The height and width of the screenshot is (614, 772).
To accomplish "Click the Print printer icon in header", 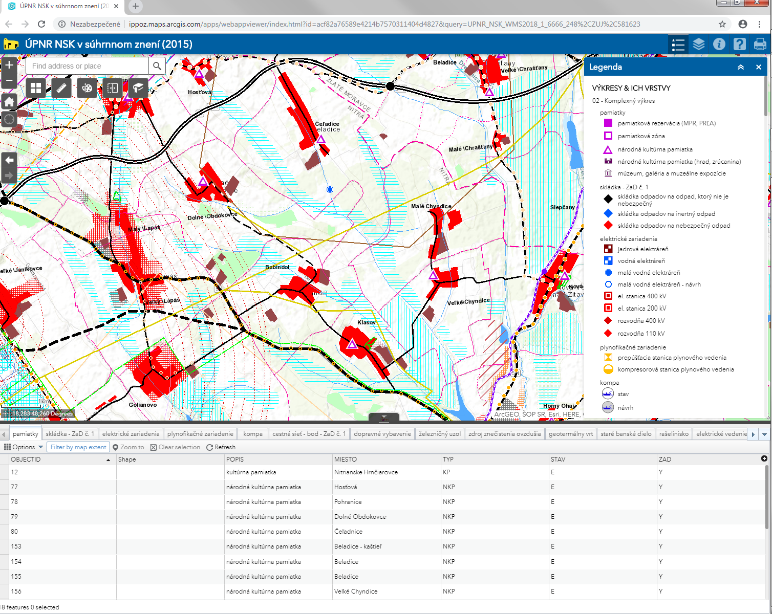I will (x=760, y=45).
